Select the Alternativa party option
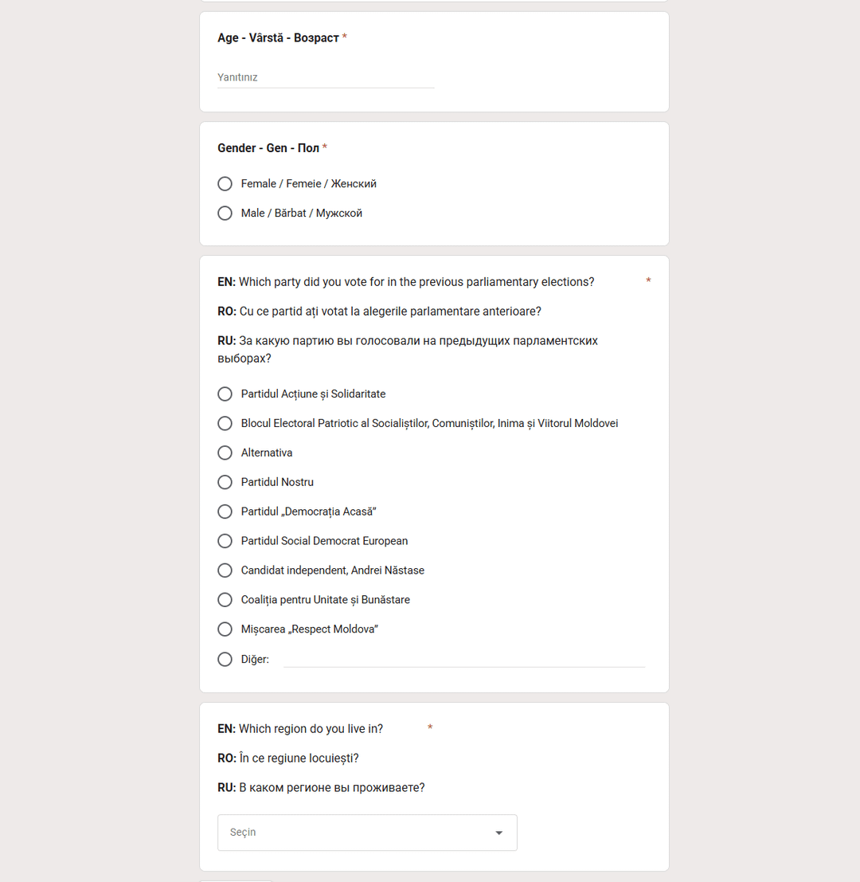This screenshot has width=860, height=882. 225,453
